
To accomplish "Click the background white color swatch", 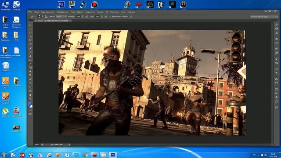I will tap(31, 106).
